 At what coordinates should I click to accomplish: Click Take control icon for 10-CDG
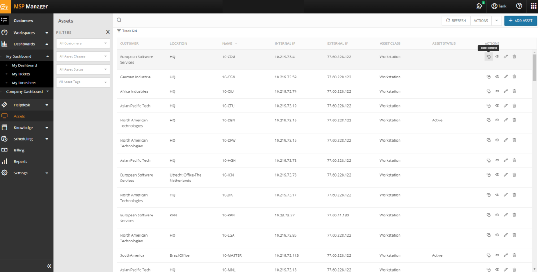489,56
